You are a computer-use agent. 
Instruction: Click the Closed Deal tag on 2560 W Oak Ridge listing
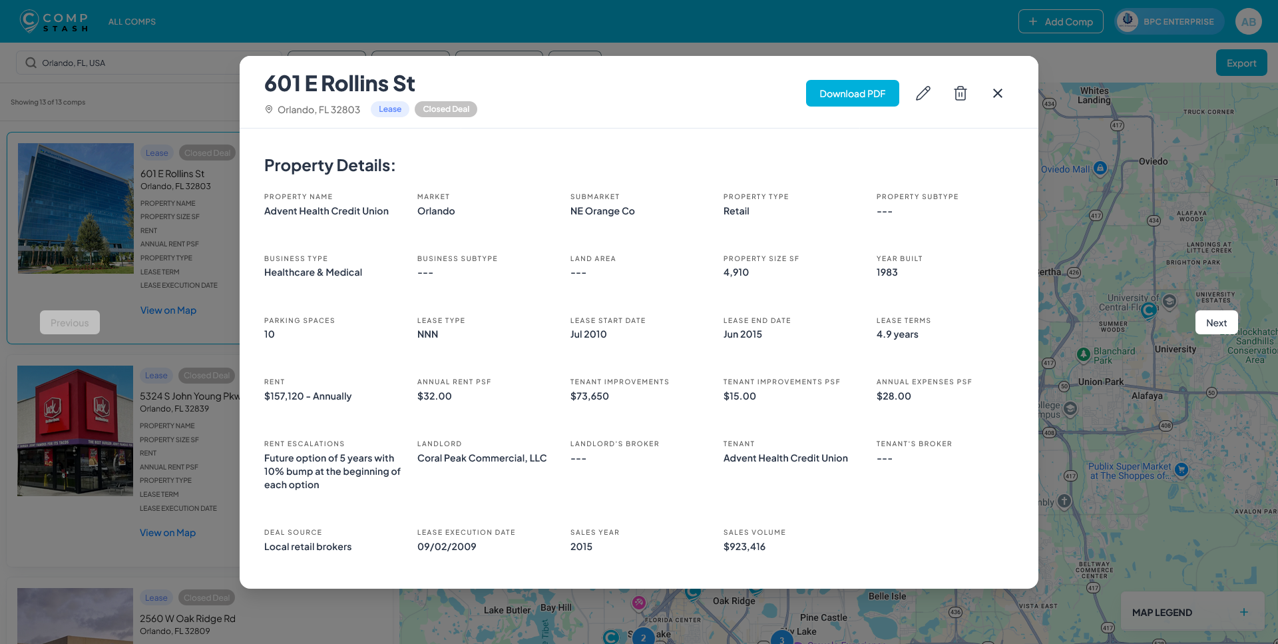coord(207,598)
